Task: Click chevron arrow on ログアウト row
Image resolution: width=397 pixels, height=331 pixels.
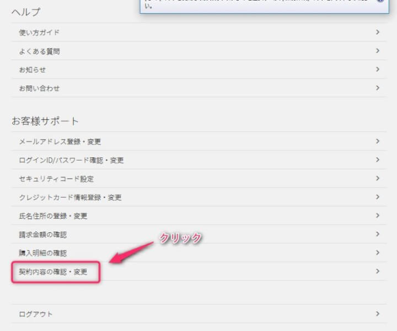Action: point(378,314)
